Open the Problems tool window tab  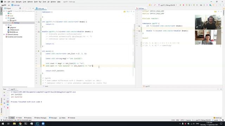click(x=28, y=118)
